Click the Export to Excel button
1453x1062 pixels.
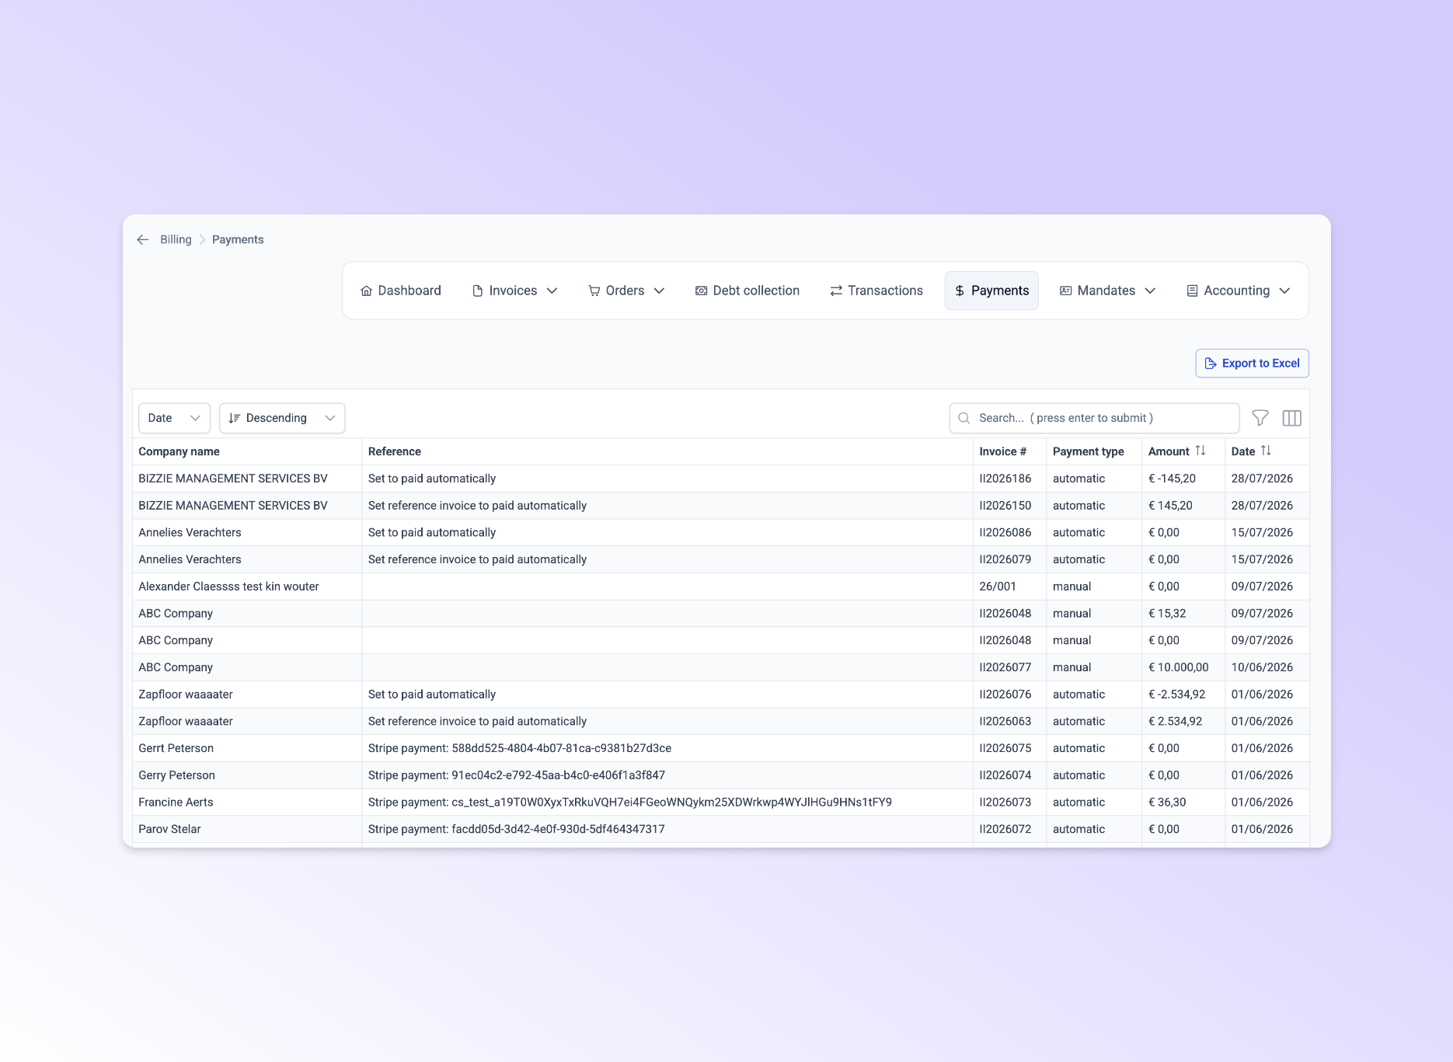[1252, 364]
